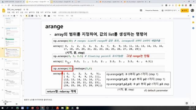Open the Slide menu

tap(32, 12)
